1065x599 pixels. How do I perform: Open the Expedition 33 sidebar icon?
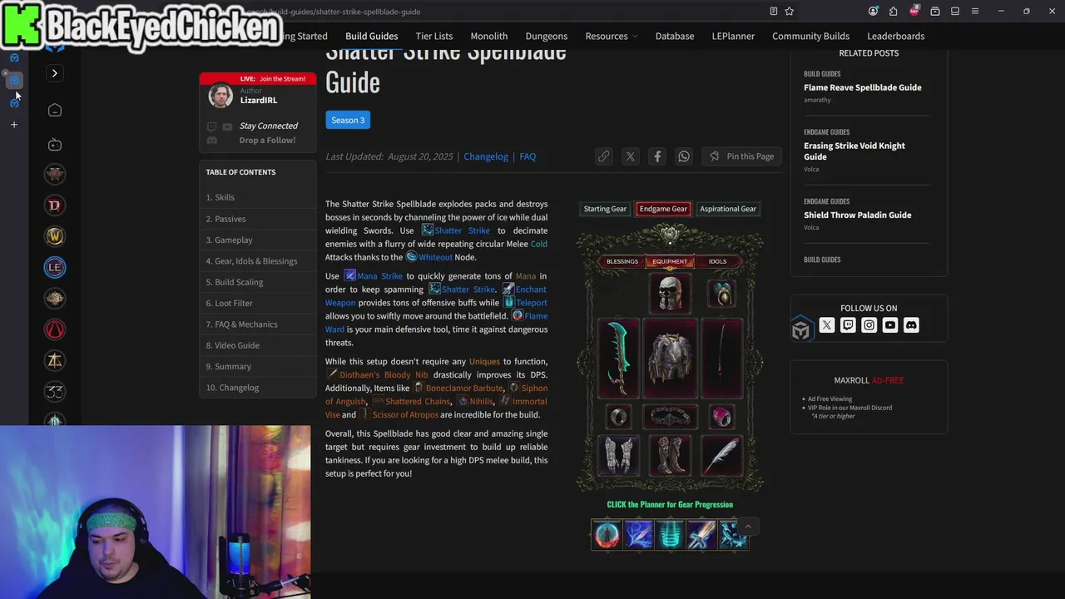(55, 391)
